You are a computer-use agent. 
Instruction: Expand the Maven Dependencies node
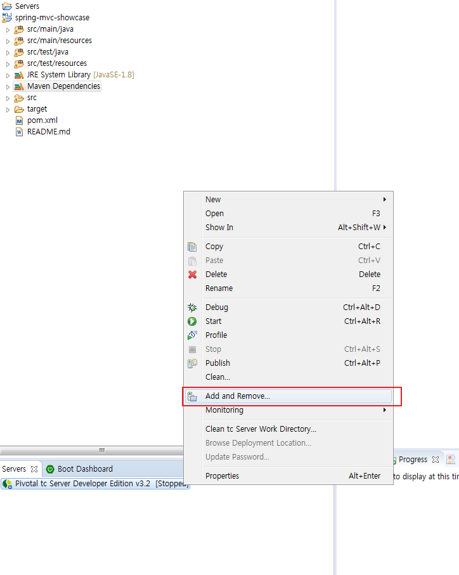pos(8,87)
